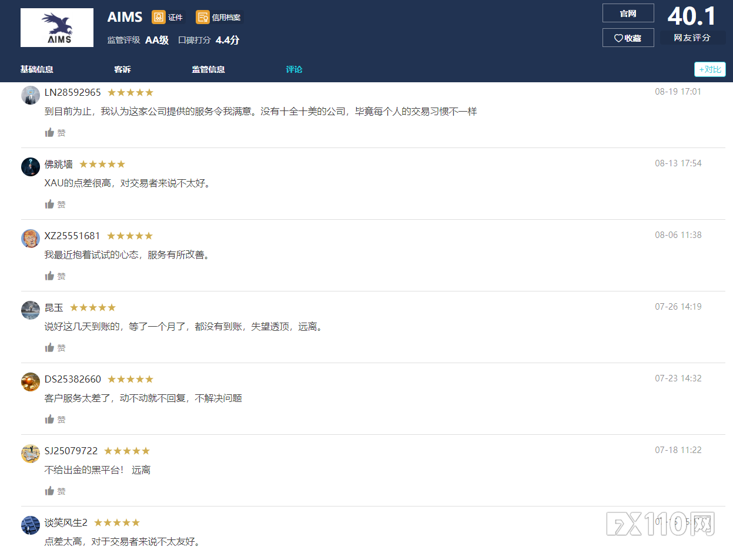The image size is (733, 550).
Task: Click username LN28592965
Action: [x=73, y=93]
